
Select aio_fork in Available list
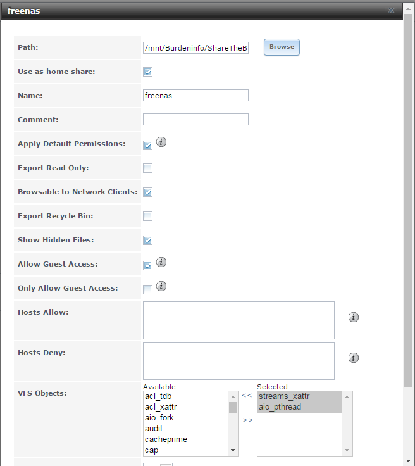(186, 418)
